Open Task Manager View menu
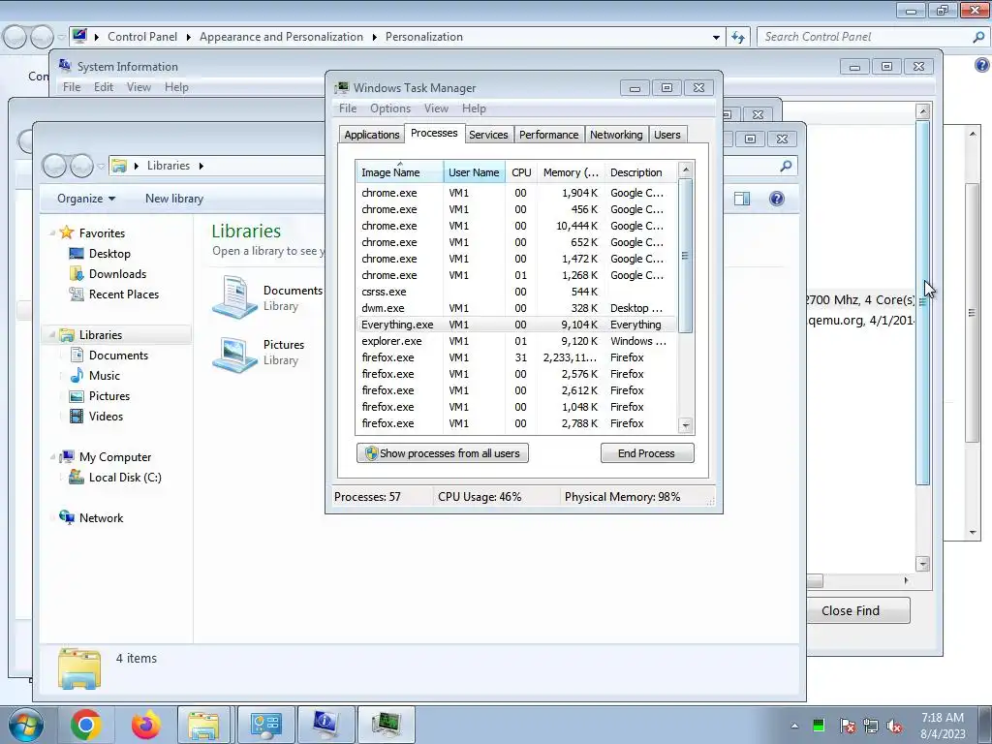The width and height of the screenshot is (992, 744). [436, 108]
